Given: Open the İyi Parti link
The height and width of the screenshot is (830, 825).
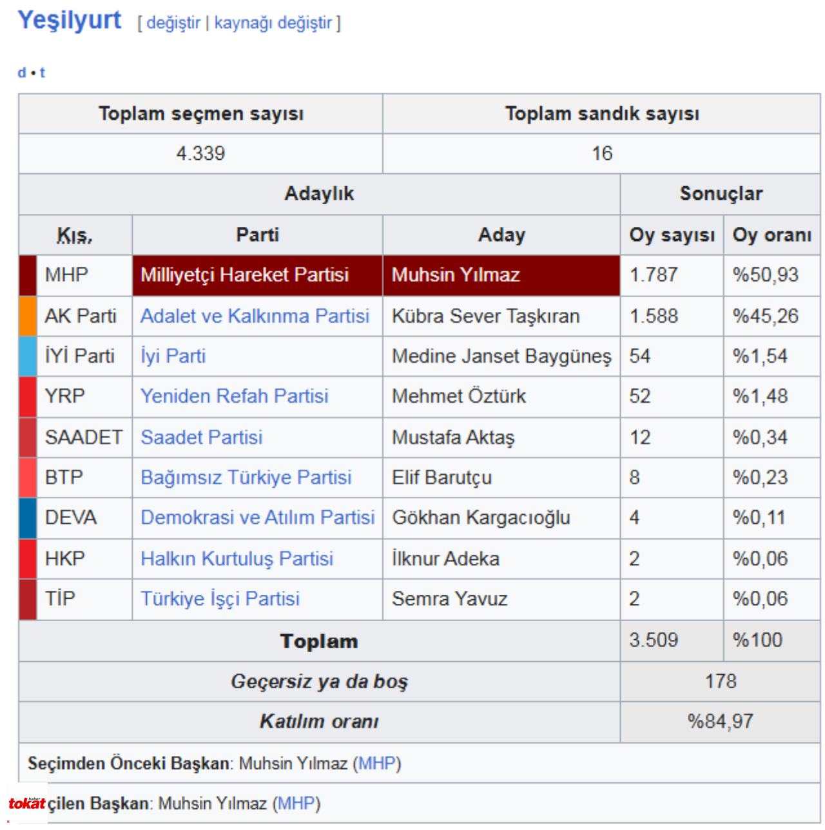Looking at the screenshot, I should coord(173,356).
